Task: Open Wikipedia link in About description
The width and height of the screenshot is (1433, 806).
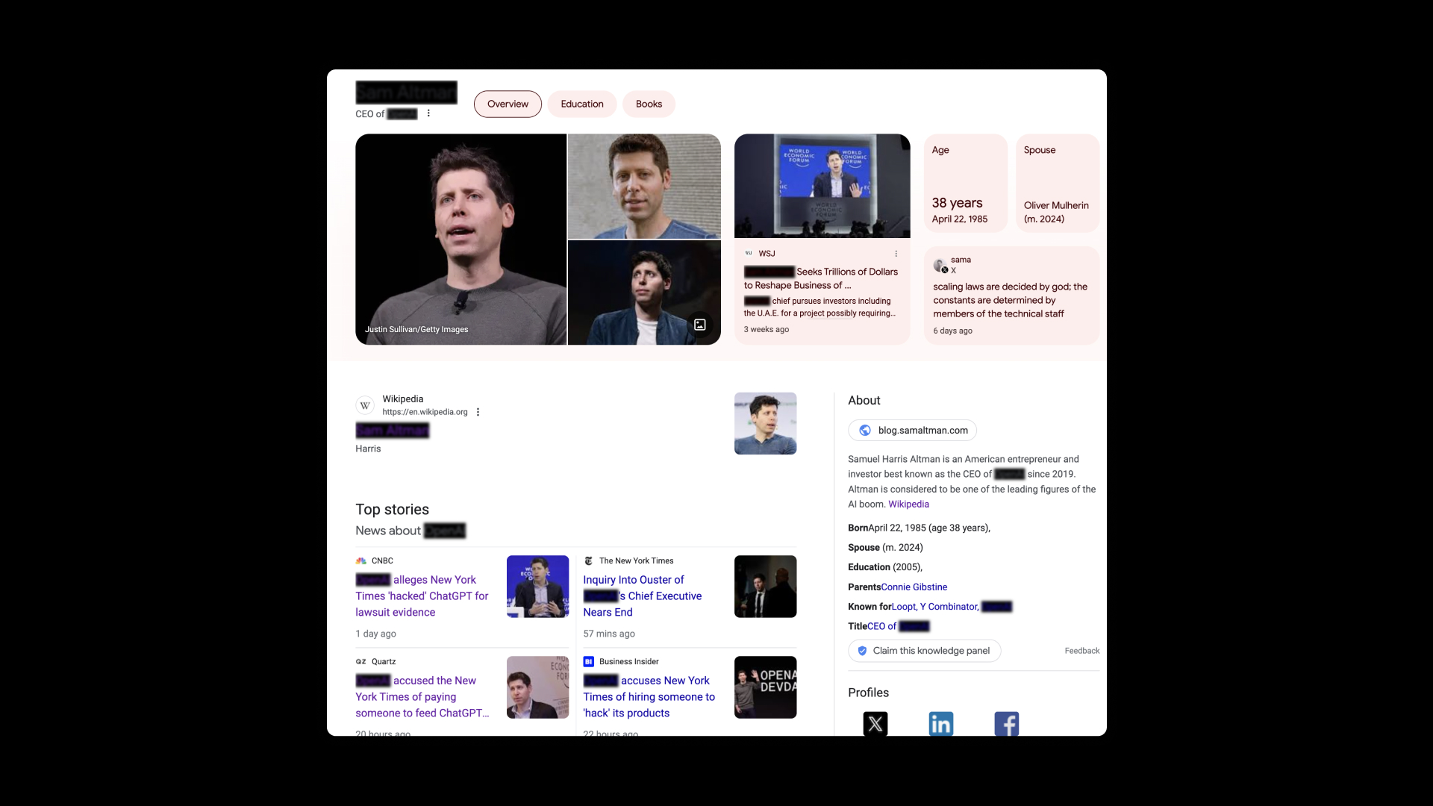Action: 908,504
